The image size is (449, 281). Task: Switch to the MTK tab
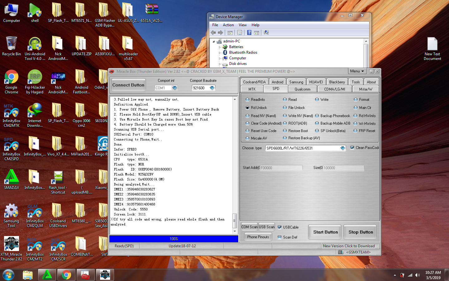pos(252,89)
